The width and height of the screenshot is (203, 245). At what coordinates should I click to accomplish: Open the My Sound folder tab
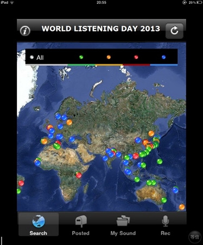click(123, 225)
